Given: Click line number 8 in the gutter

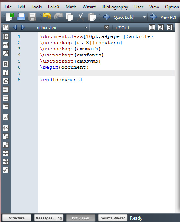Looking at the screenshot, I should click(x=19, y=80).
